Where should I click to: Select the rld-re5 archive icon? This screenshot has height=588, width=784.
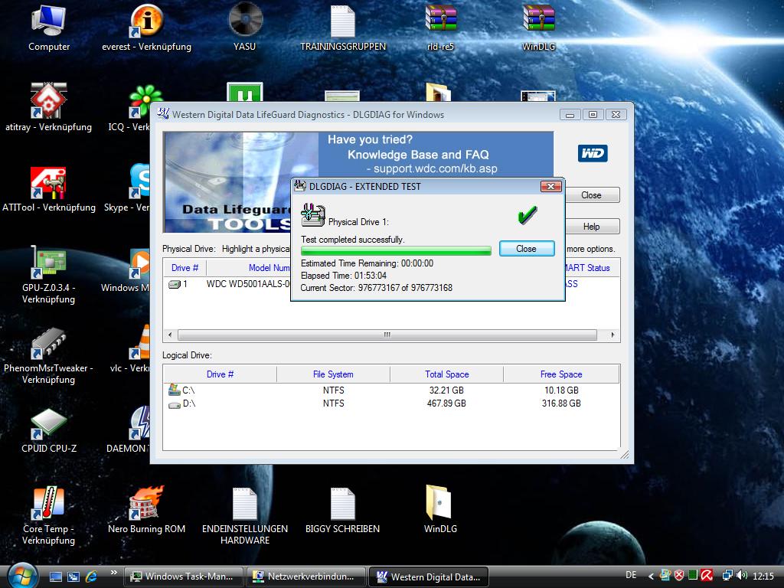coord(440,19)
